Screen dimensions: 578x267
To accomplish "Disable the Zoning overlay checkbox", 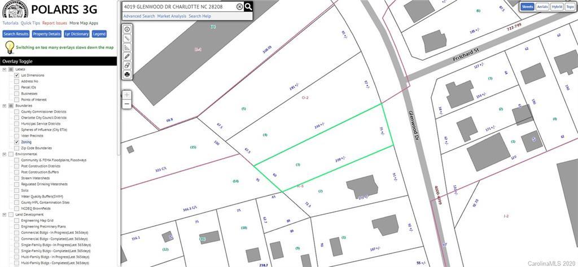I will click(x=17, y=142).
